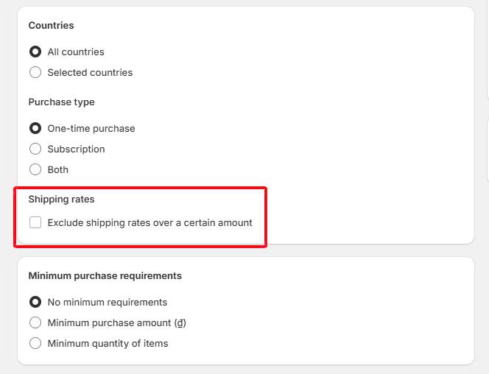
Task: Click the "Minimum purchase amount (₫)" label text
Action: tap(116, 322)
